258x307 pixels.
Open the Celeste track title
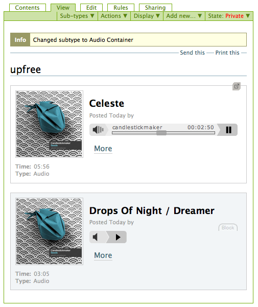tap(106, 103)
